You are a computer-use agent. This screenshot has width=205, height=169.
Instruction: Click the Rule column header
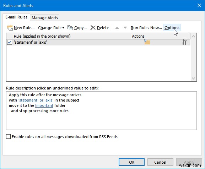point(72,36)
